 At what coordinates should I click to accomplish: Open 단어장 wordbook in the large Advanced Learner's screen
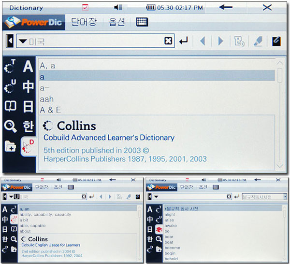pos(84,22)
